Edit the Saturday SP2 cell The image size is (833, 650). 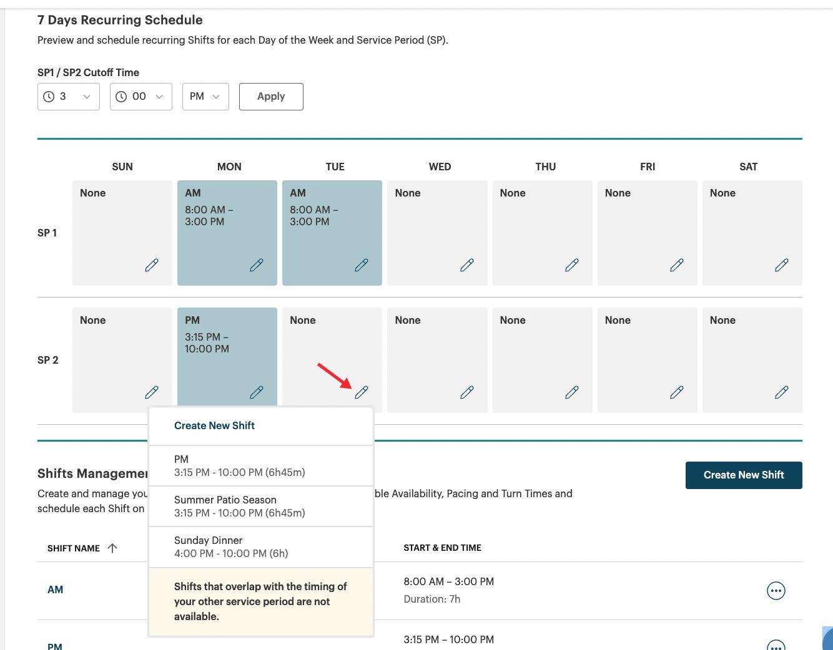(782, 392)
